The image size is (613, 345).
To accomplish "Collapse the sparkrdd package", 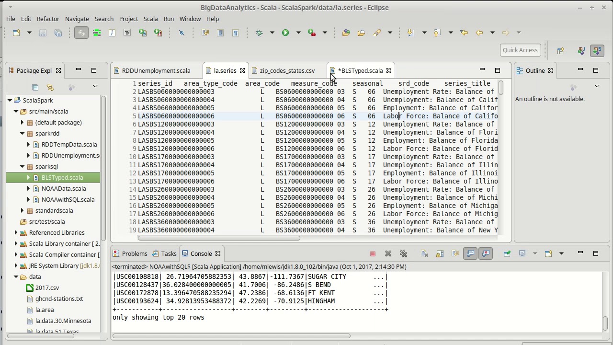I will (22, 133).
